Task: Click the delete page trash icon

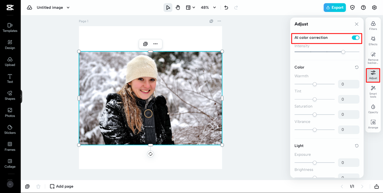Action: click(38, 186)
